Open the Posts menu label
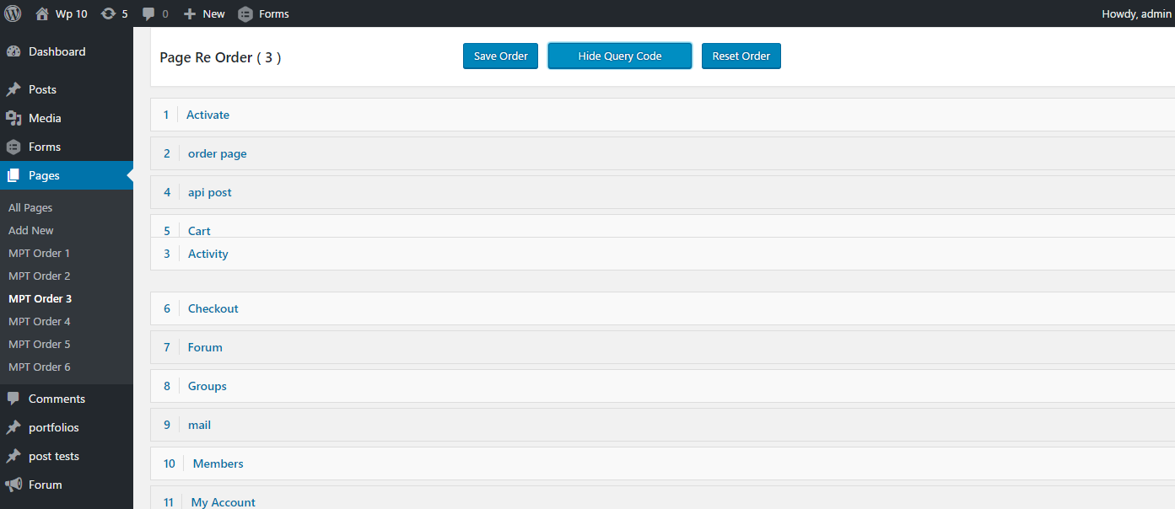The image size is (1175, 509). point(42,89)
